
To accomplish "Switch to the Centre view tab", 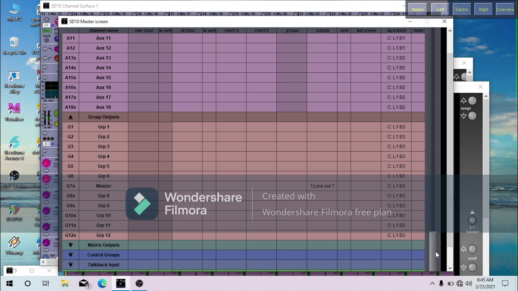I will pos(462,9).
